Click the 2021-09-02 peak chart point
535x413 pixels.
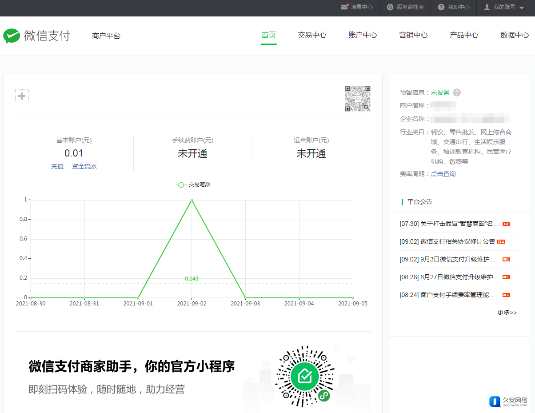click(x=192, y=200)
